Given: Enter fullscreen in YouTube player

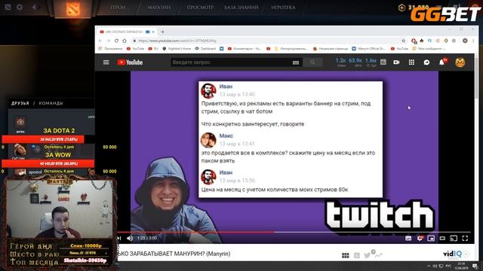Looking at the screenshot, I should pyautogui.click(x=465, y=238).
